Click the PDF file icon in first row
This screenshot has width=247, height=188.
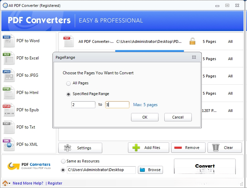click(x=68, y=41)
